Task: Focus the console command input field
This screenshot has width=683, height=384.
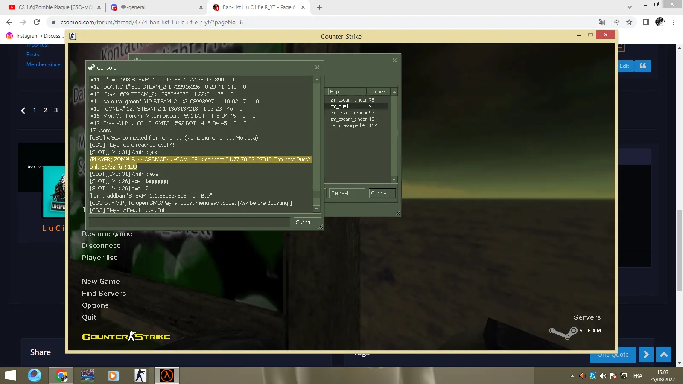Action: [x=190, y=222]
